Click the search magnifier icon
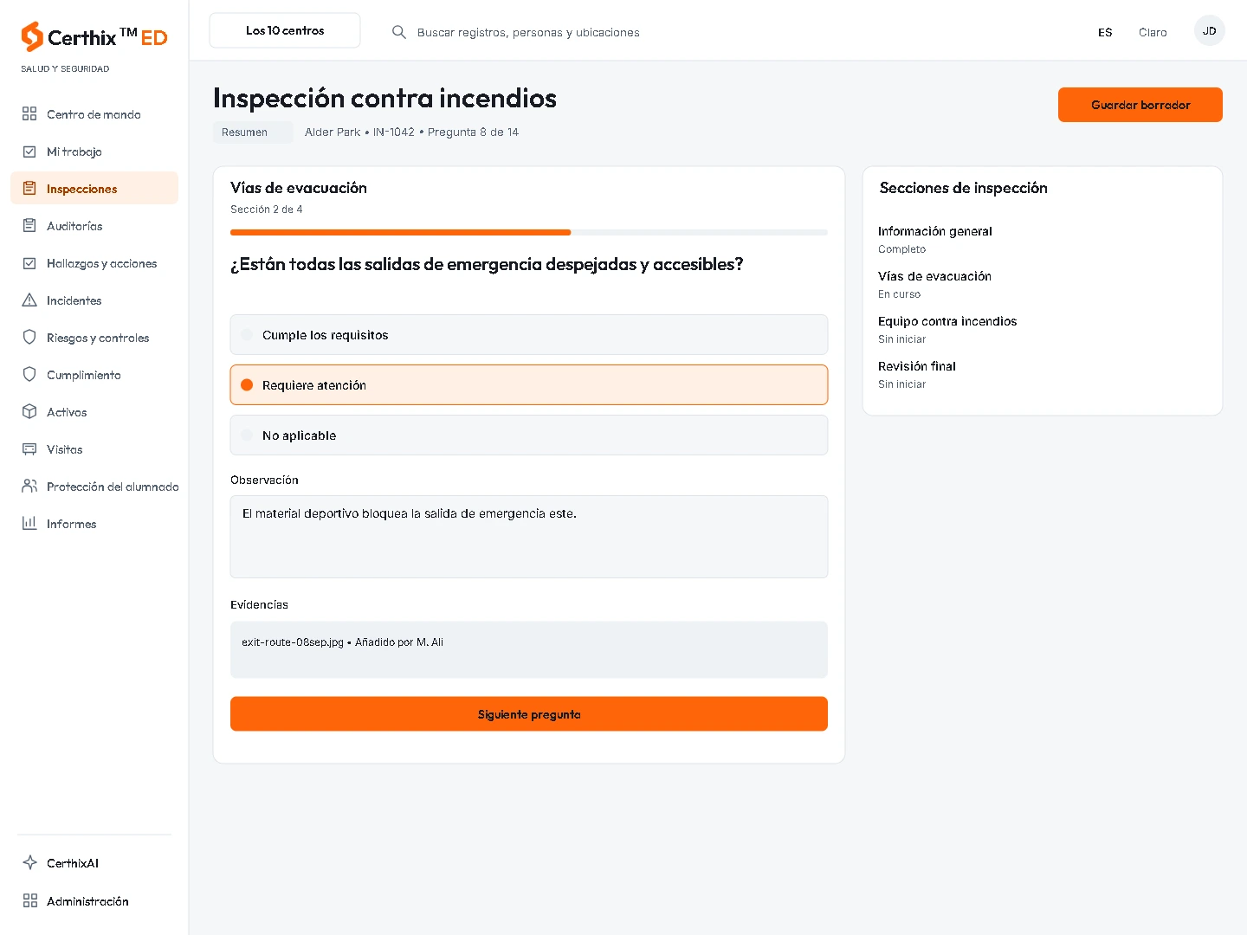 tap(399, 32)
